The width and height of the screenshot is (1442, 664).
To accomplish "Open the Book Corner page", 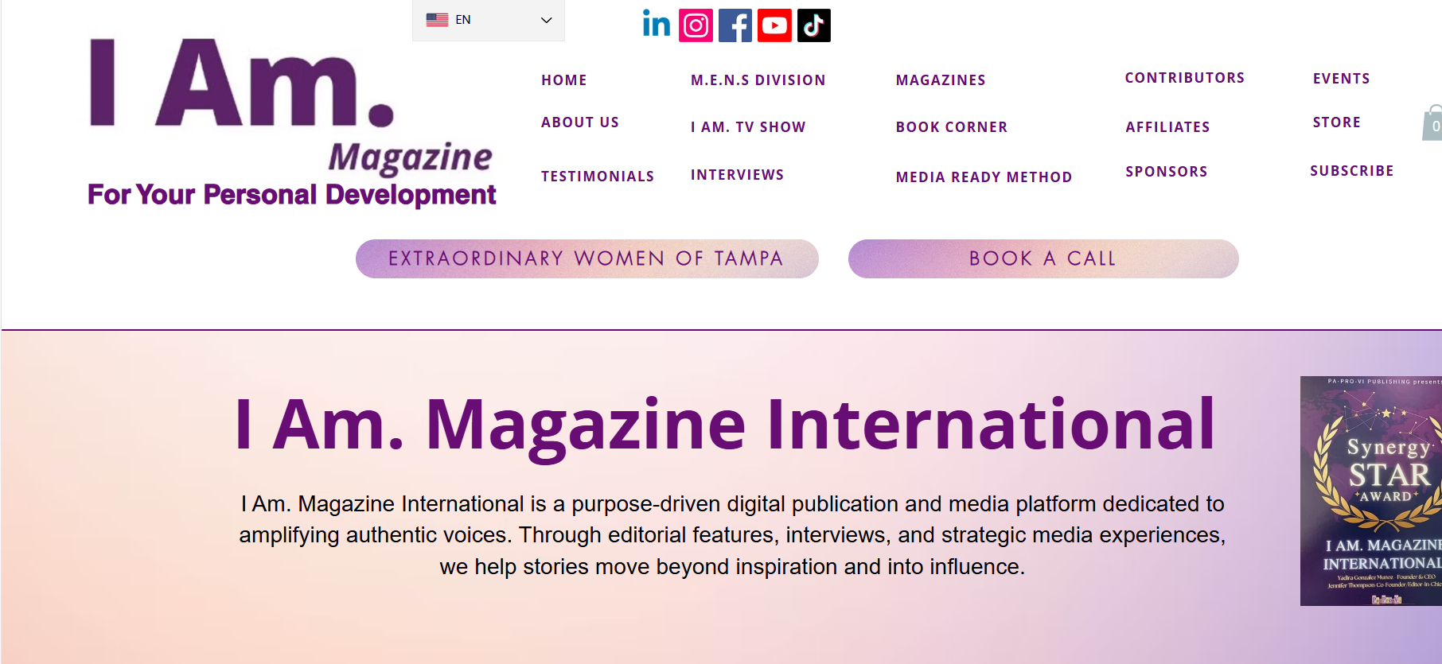I will 952,127.
